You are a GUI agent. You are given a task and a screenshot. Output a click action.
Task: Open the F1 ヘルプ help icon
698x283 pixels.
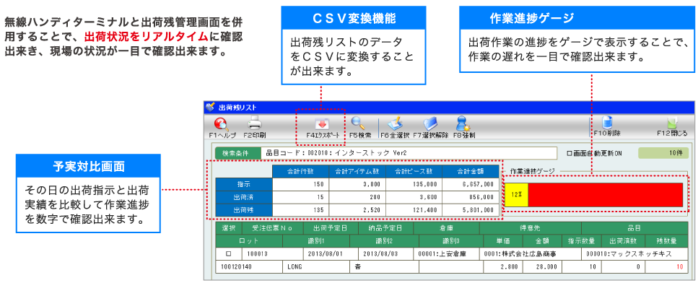(222, 124)
